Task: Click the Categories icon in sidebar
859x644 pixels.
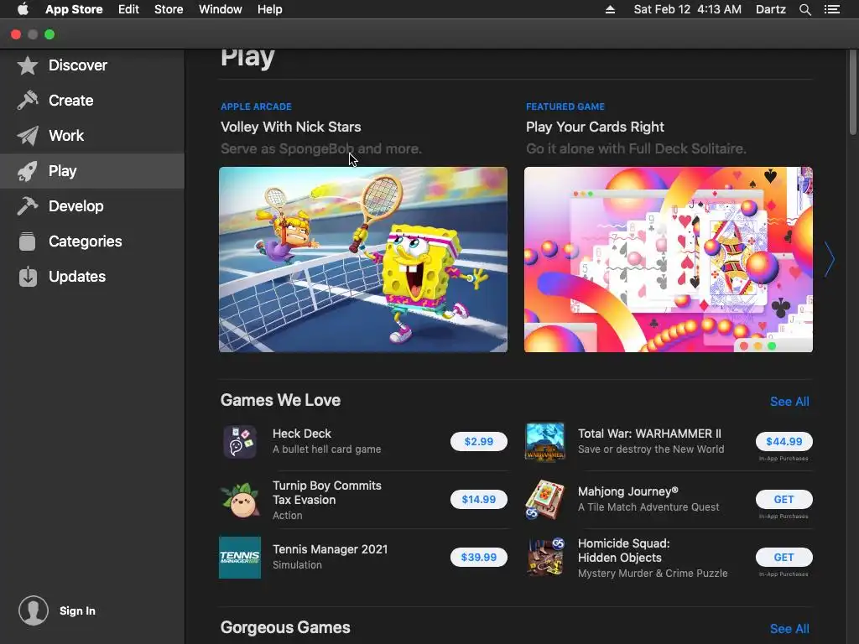Action: pos(28,241)
